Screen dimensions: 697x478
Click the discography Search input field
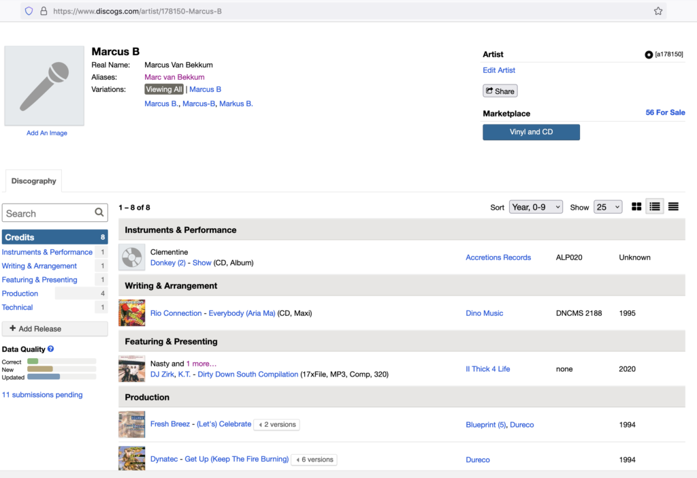point(54,213)
